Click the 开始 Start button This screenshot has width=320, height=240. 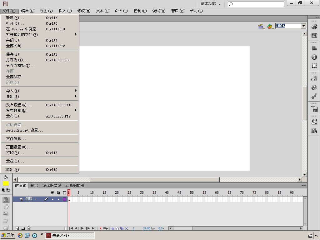tap(8, 235)
